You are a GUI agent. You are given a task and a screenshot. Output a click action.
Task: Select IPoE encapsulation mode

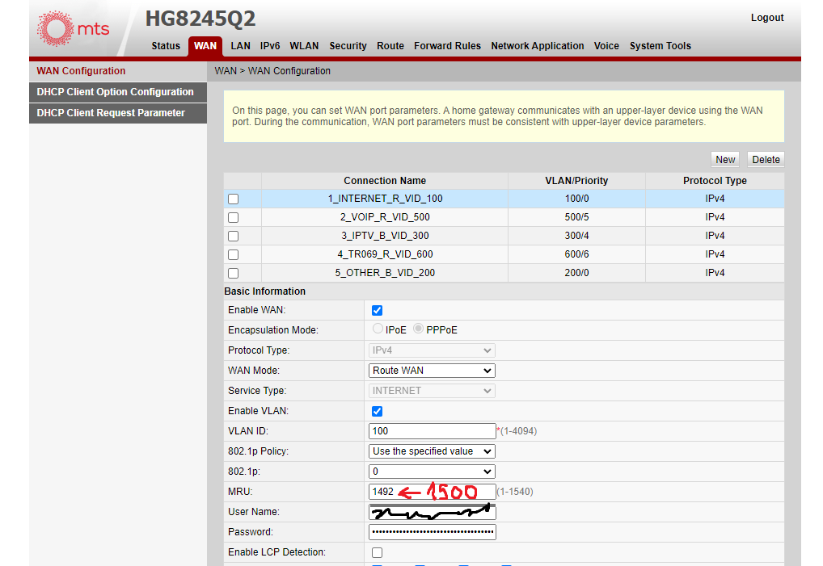[x=378, y=329]
